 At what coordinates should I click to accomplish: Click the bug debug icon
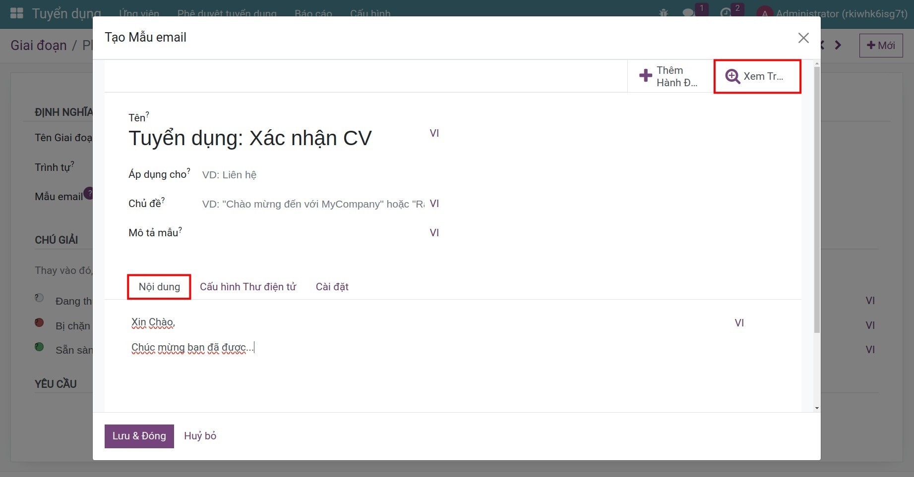pos(664,13)
